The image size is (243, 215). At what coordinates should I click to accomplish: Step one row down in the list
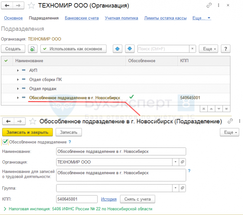point(219,109)
